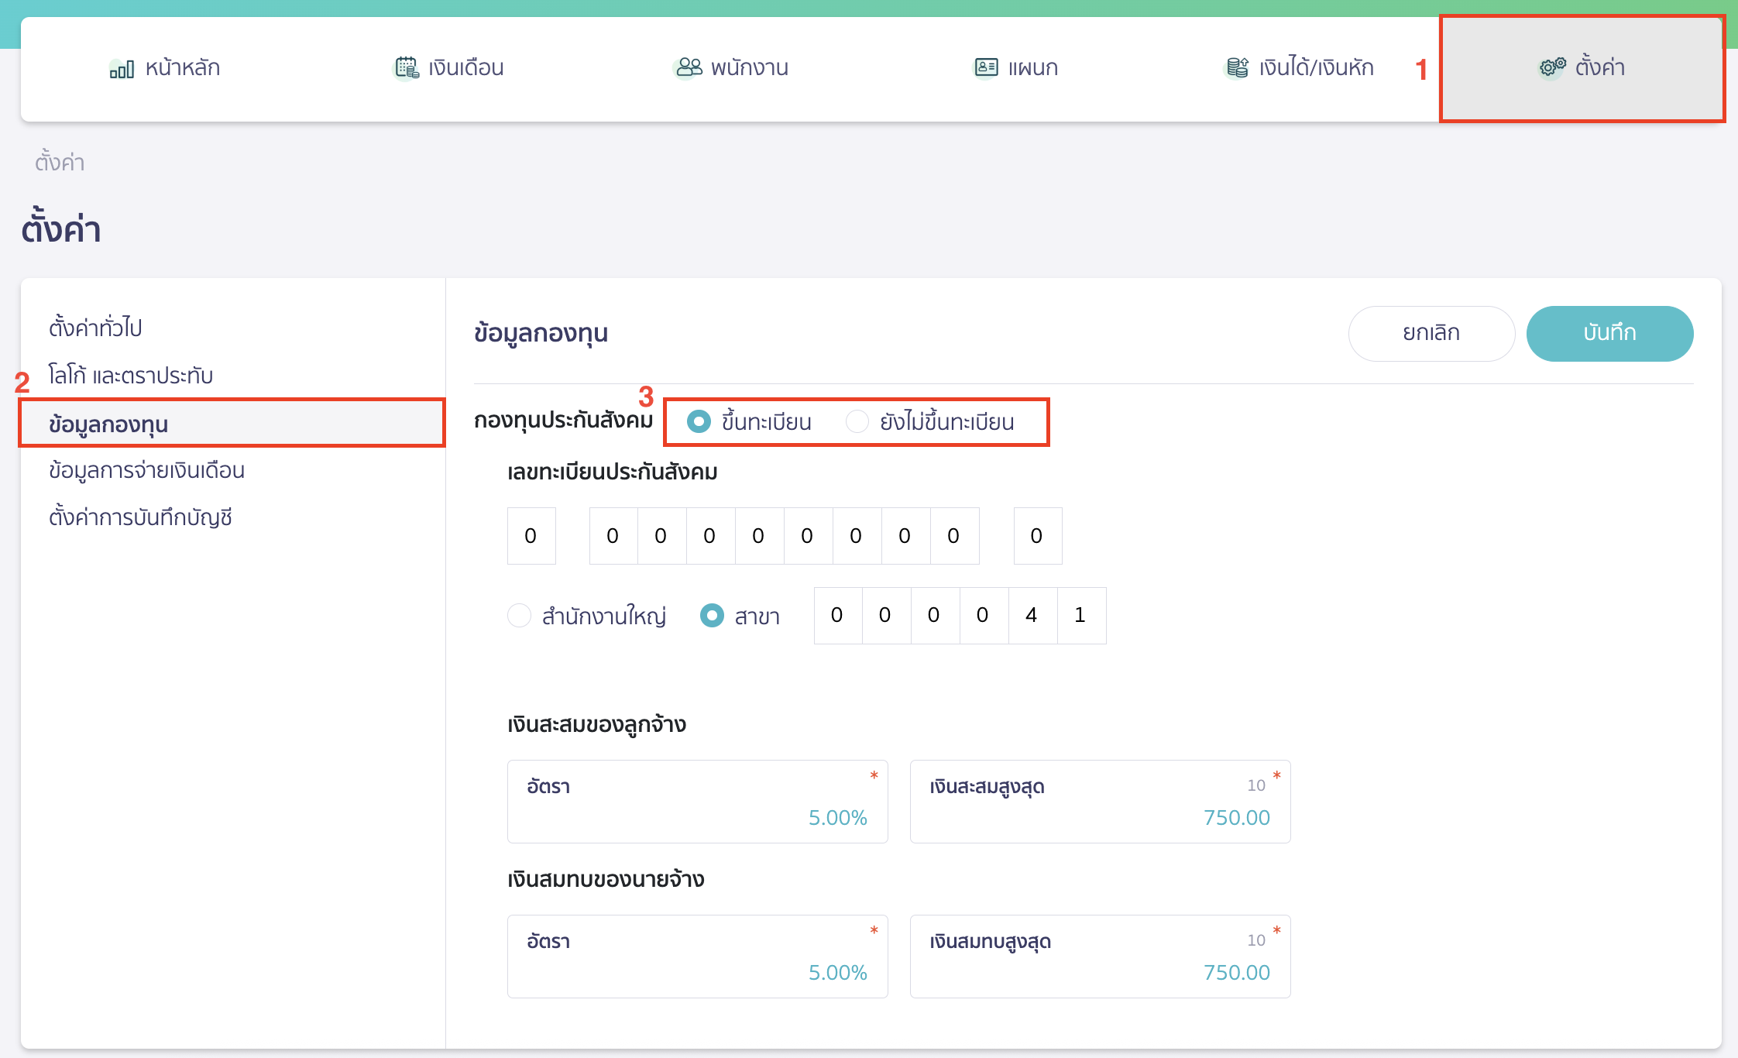The width and height of the screenshot is (1738, 1058).
Task: Click the gears icon beside ตั้งค่า
Action: pyautogui.click(x=1552, y=68)
